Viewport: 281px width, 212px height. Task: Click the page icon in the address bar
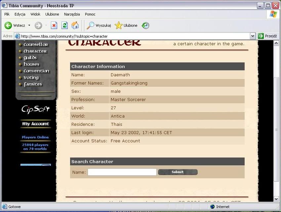coord(17,36)
